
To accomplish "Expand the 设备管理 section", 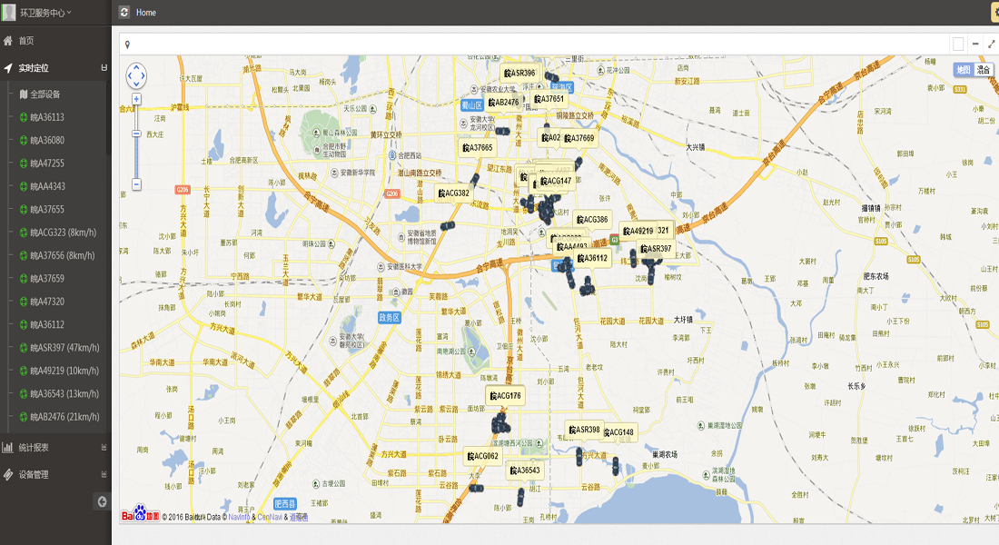I will [104, 474].
